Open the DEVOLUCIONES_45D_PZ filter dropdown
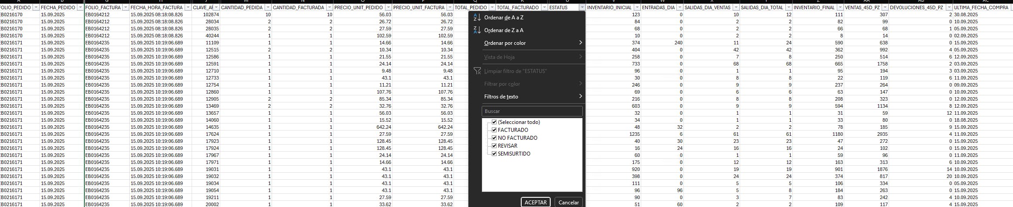Screen dimensions: 1013x207 [948, 7]
